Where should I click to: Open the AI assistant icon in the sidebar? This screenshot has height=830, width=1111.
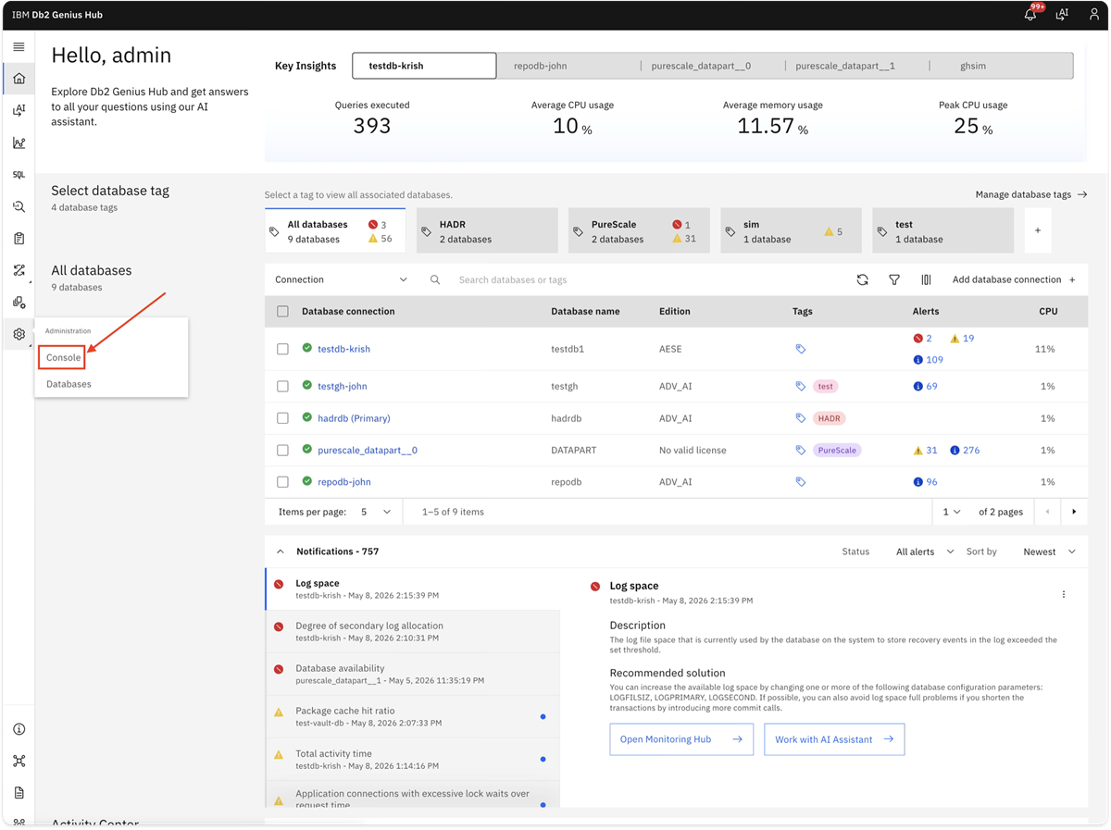[19, 110]
